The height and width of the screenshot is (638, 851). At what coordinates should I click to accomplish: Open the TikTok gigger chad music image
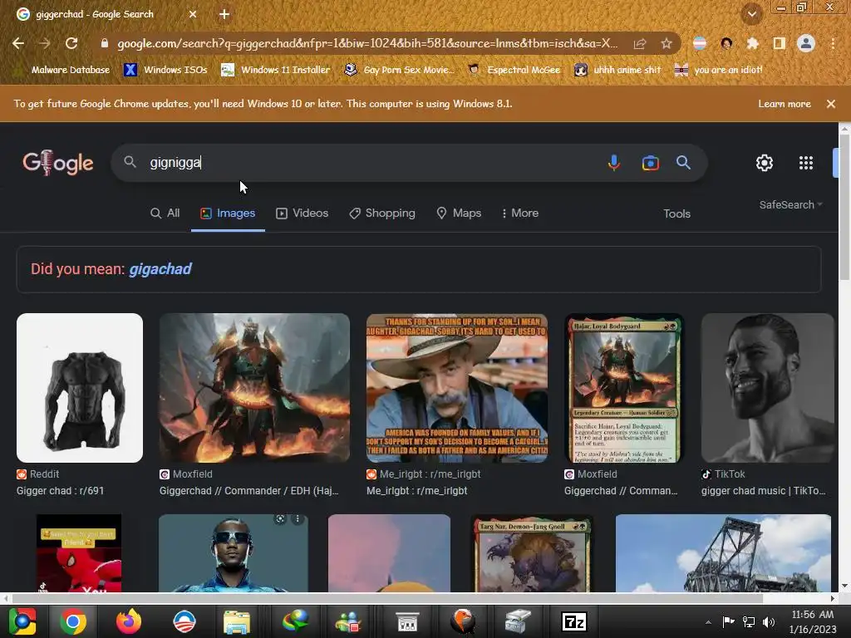tap(767, 388)
